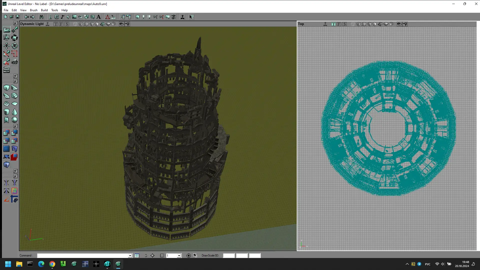The width and height of the screenshot is (480, 270).
Task: Select Terrain Editing mountain tool
Action: point(14,62)
